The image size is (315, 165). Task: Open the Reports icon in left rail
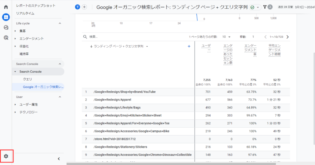(6, 17)
